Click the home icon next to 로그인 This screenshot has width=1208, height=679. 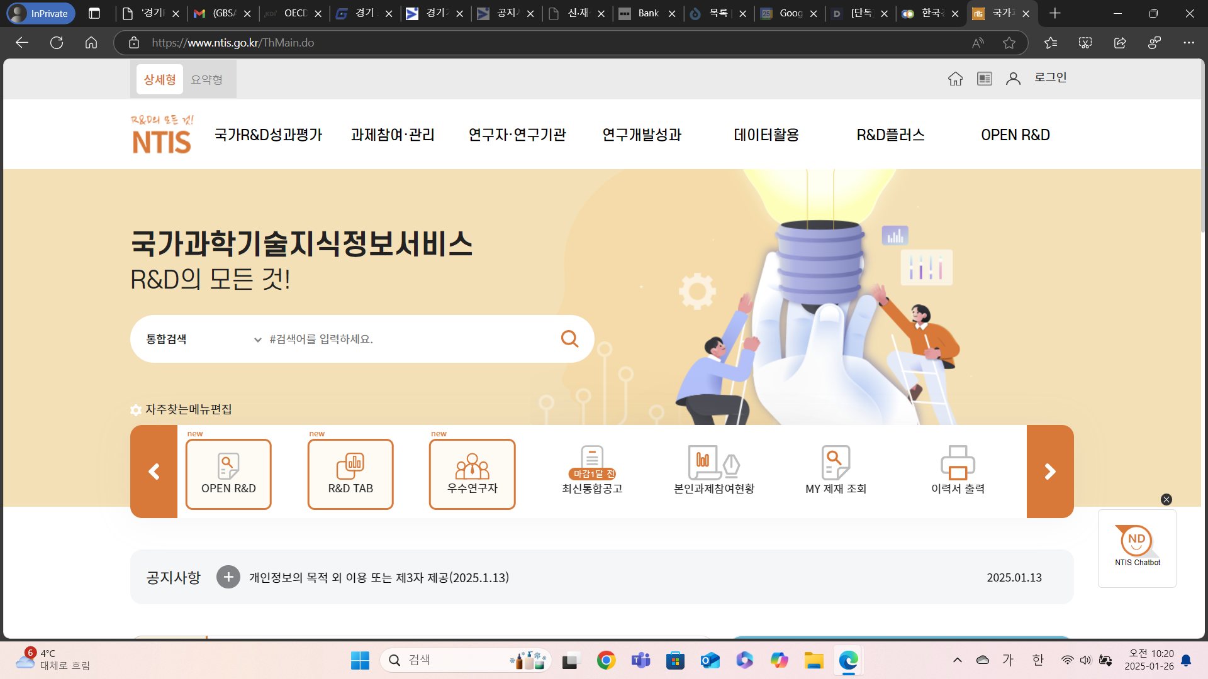point(955,79)
